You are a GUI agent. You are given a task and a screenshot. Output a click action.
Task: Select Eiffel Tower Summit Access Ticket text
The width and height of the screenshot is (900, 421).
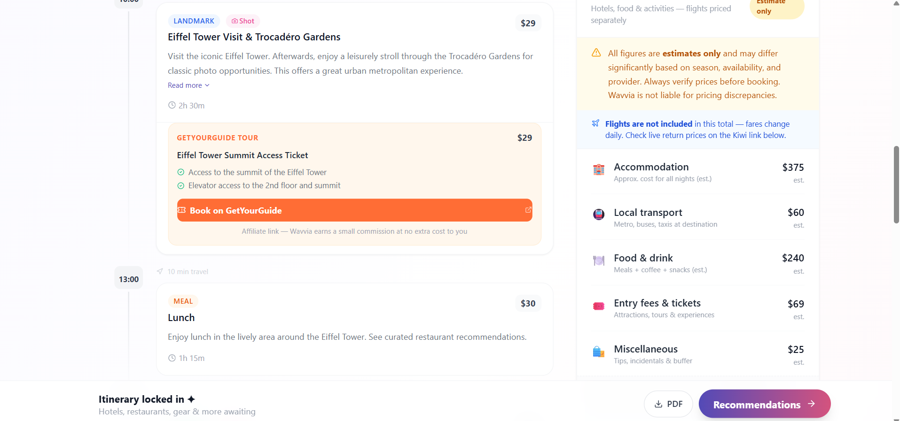tap(243, 155)
